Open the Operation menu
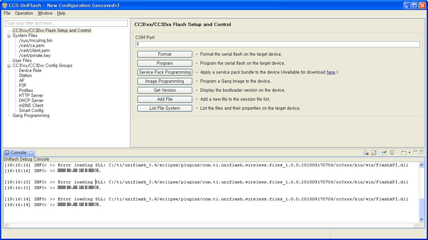Screen dimensions: 428x240 pos(24,13)
